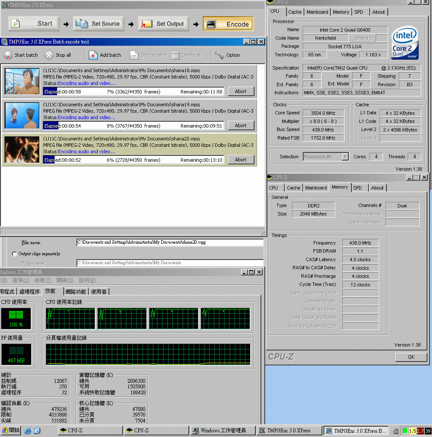Open batch tool Option wrench icon

pos(219,55)
